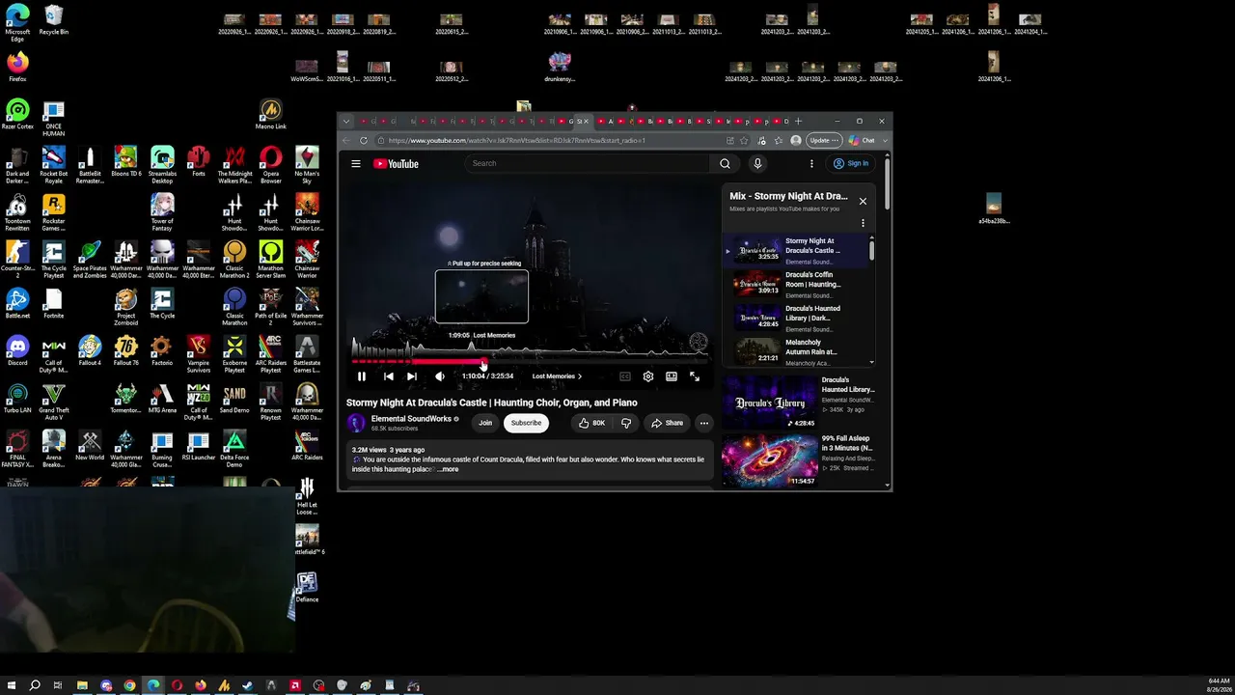Go to YouTube home via logo
Viewport: 1235px width, 695px height.
(x=396, y=164)
